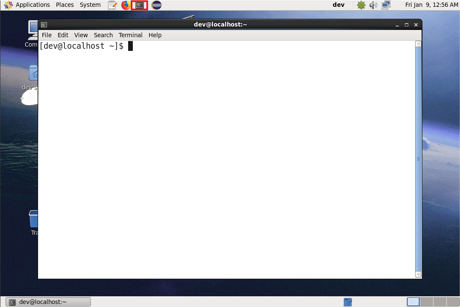Screen dimensions: 460x307
Task: Open the green update notification icon
Action: 361,5
